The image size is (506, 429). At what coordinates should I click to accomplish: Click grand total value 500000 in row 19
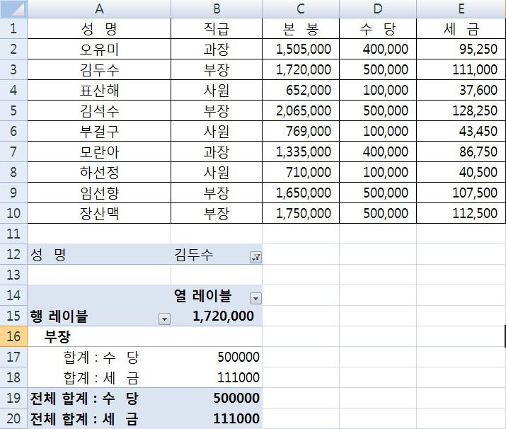click(x=217, y=398)
